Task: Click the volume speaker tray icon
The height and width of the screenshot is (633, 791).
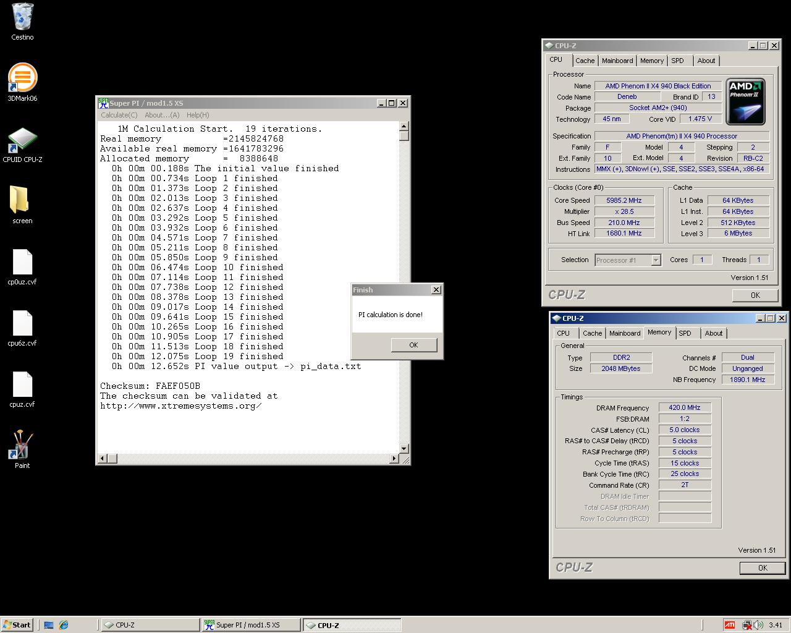Action: click(758, 625)
